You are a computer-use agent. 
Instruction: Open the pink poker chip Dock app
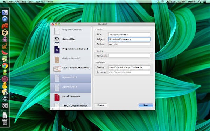click(x=5, y=79)
